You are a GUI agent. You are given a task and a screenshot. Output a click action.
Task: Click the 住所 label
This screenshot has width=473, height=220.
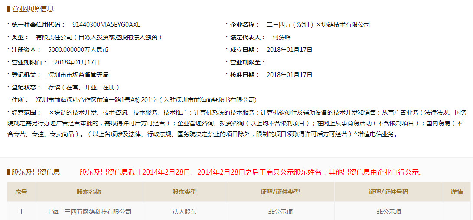point(20,100)
